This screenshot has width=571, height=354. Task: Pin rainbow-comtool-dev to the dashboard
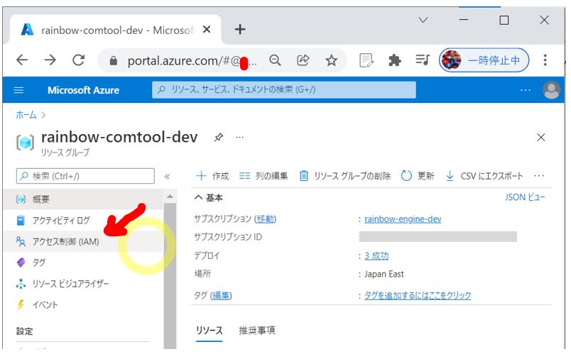[x=219, y=138]
